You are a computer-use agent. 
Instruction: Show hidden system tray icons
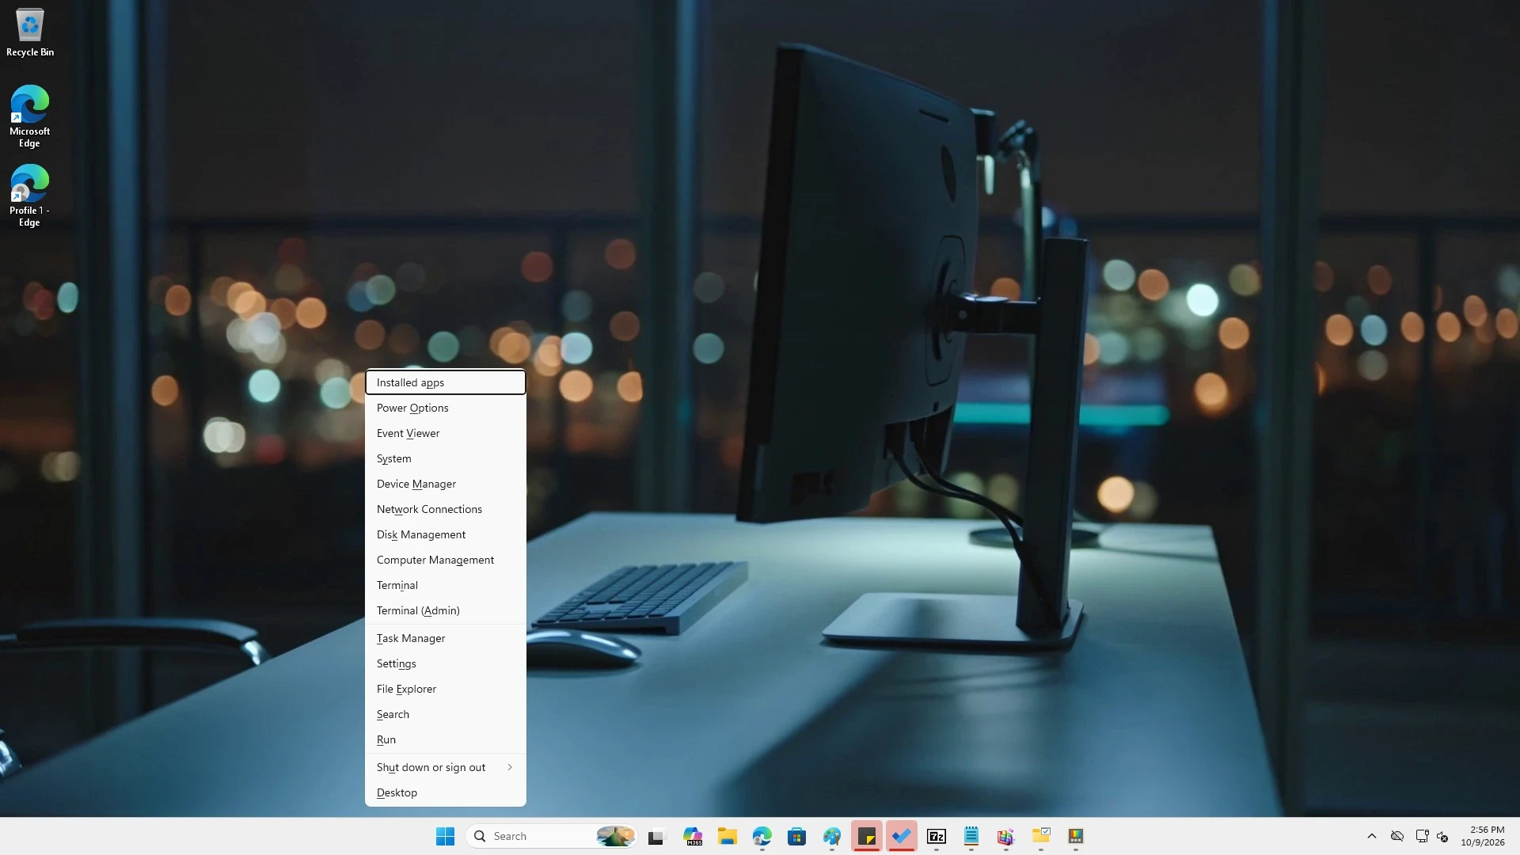coord(1372,836)
